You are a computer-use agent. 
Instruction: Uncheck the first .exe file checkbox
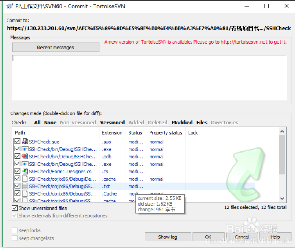[17, 149]
